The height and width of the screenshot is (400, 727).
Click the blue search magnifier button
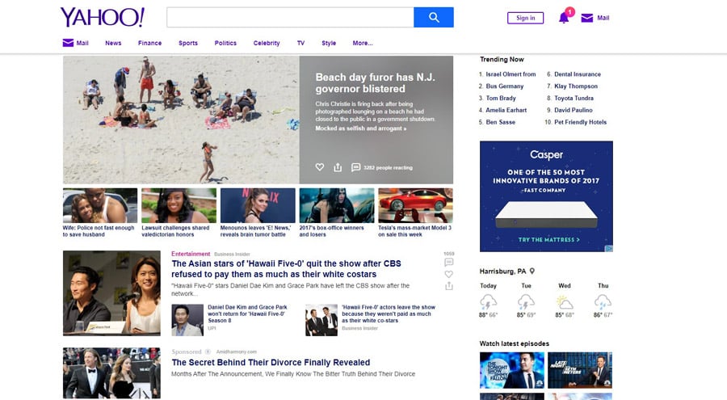click(433, 18)
